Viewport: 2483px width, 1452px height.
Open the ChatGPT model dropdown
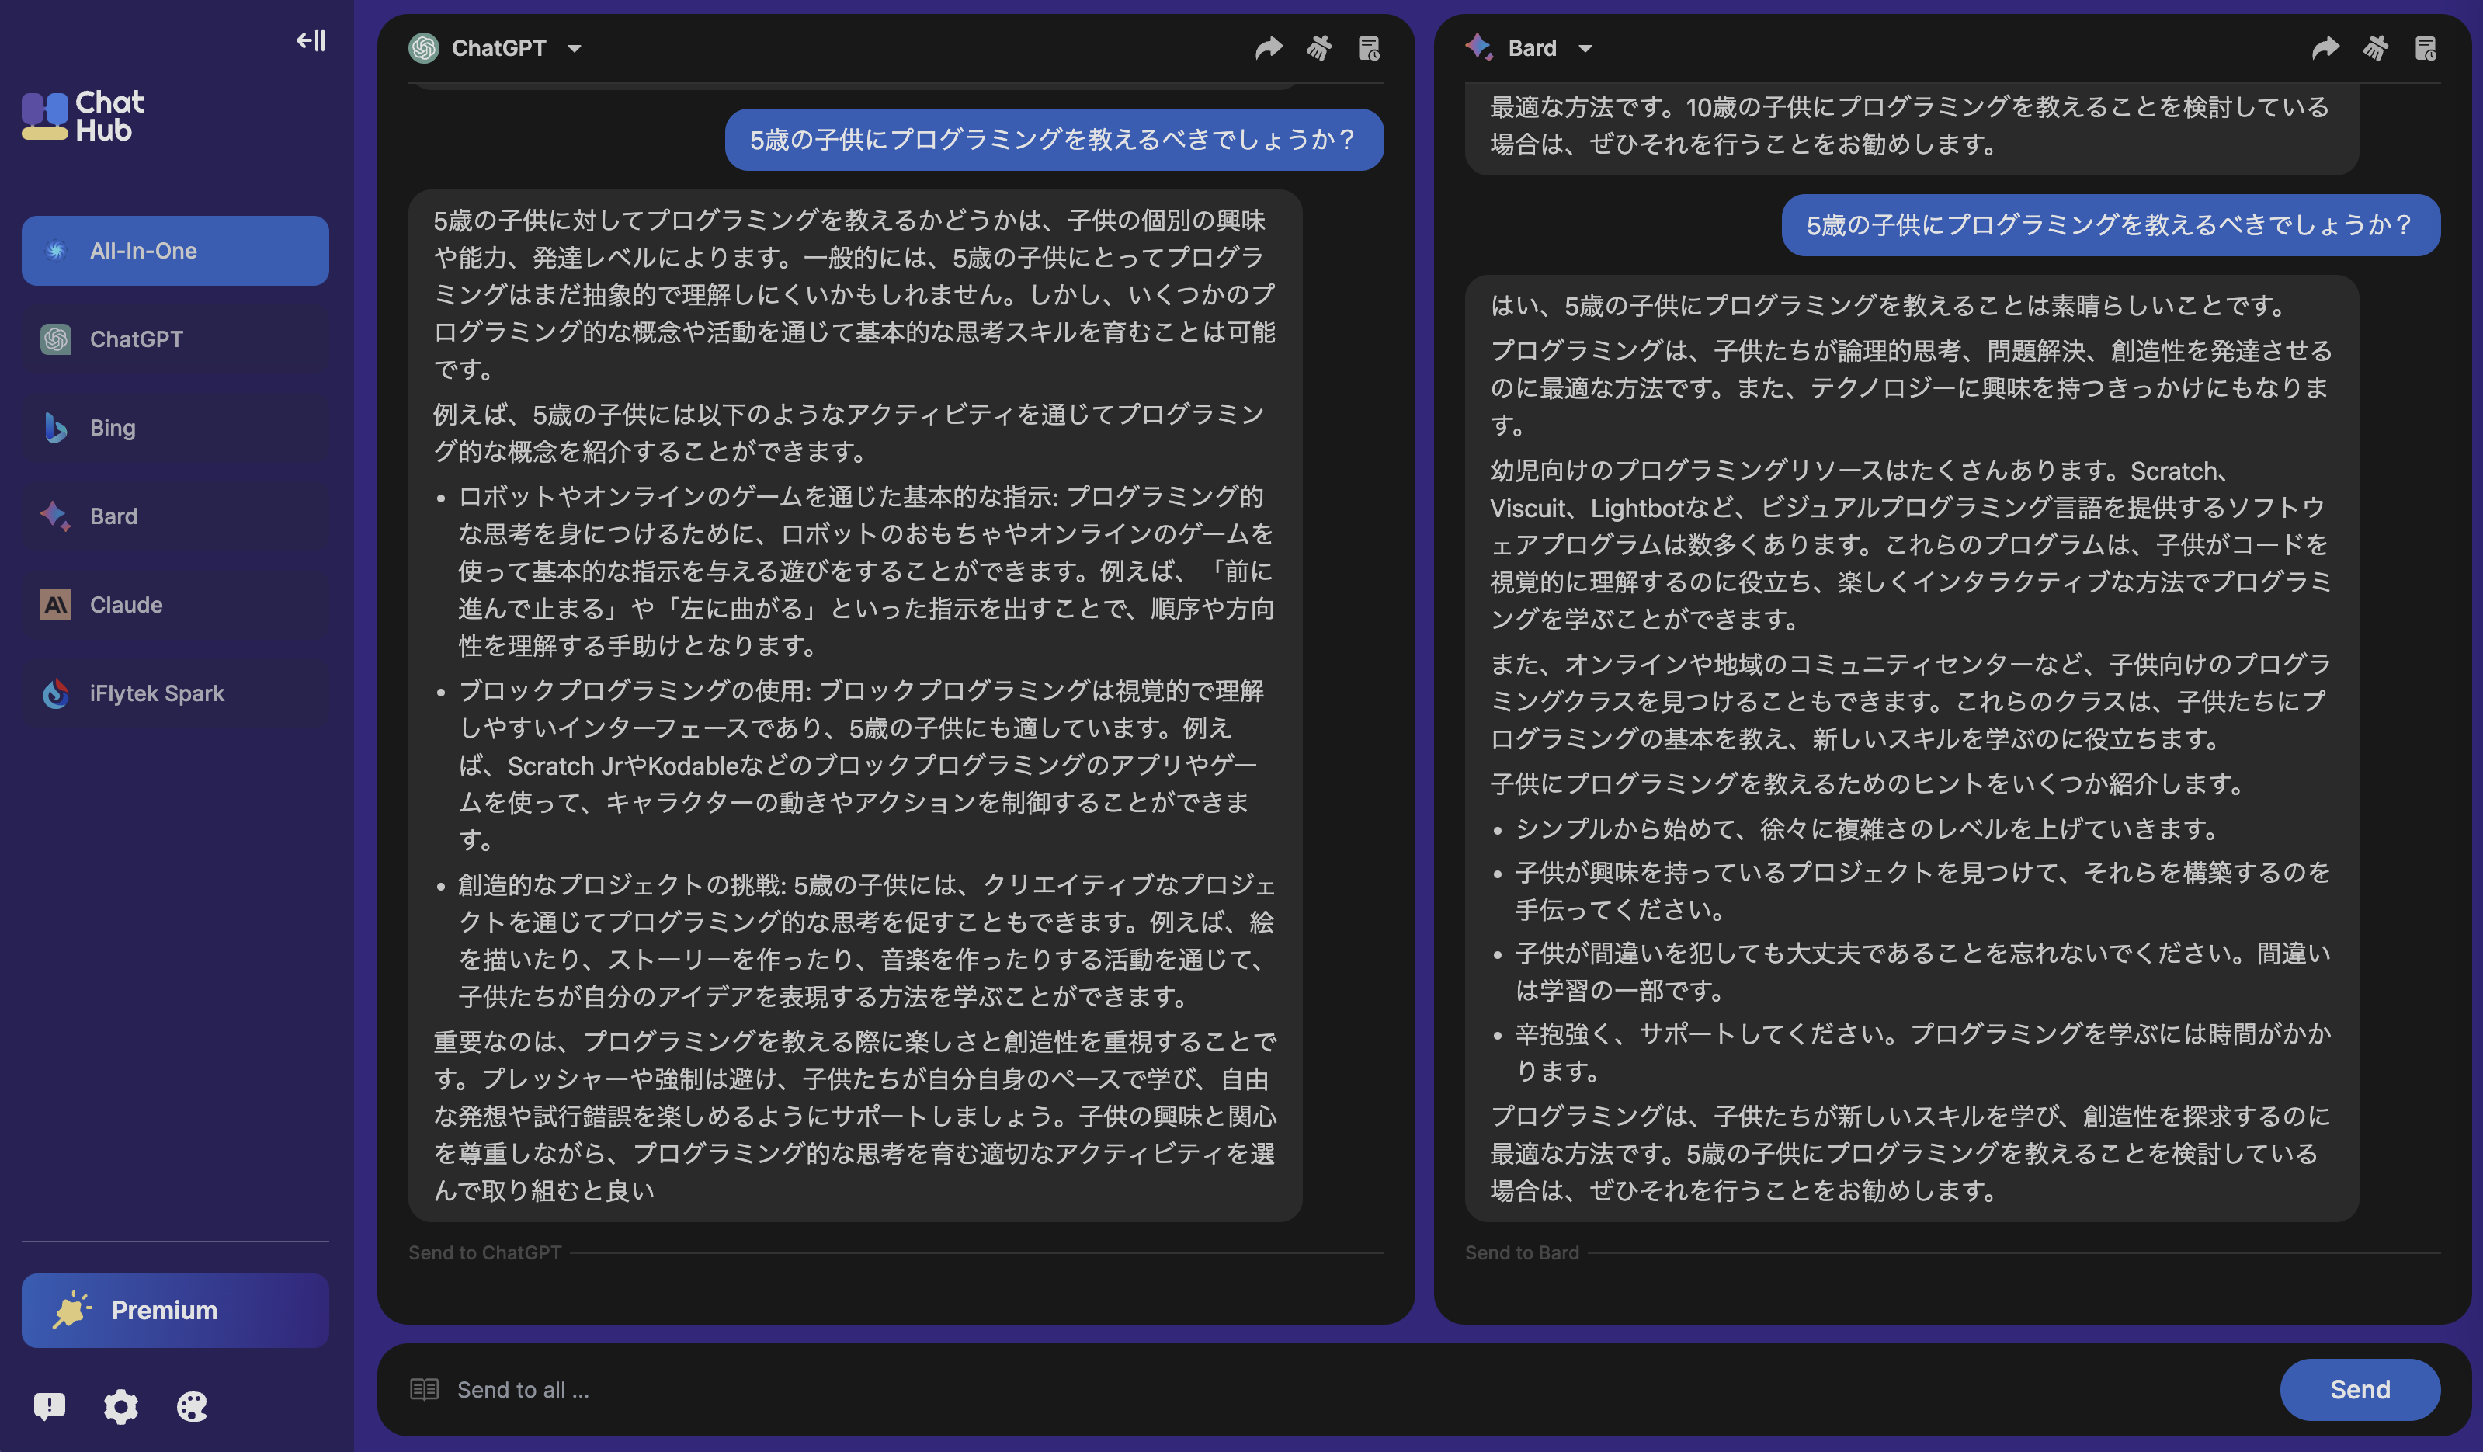pos(575,47)
